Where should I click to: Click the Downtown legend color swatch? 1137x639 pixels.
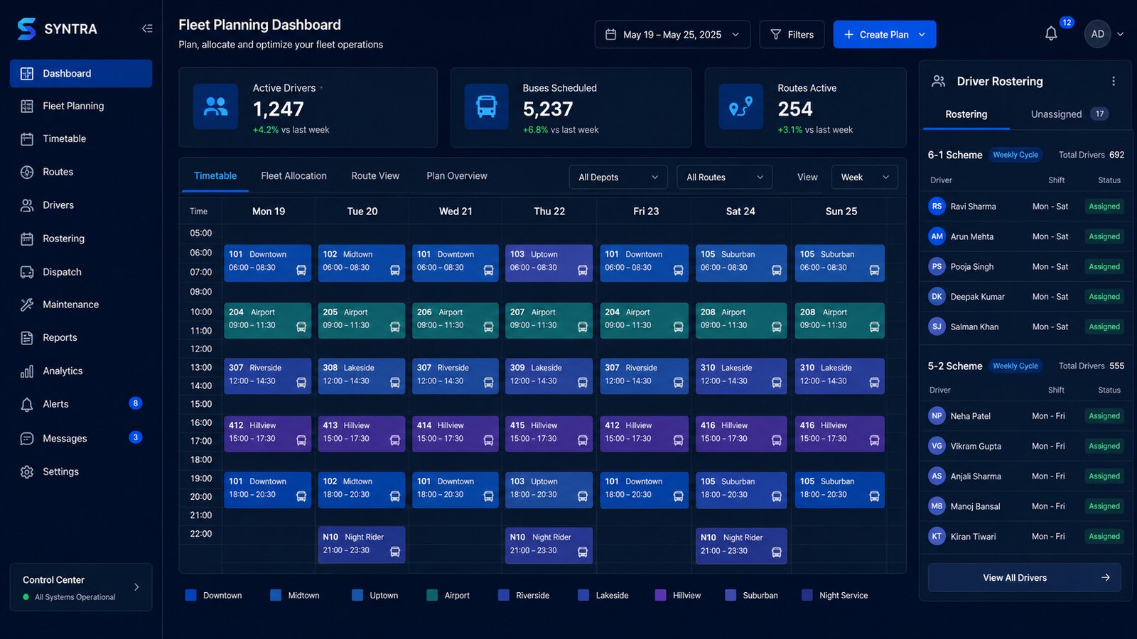click(190, 595)
